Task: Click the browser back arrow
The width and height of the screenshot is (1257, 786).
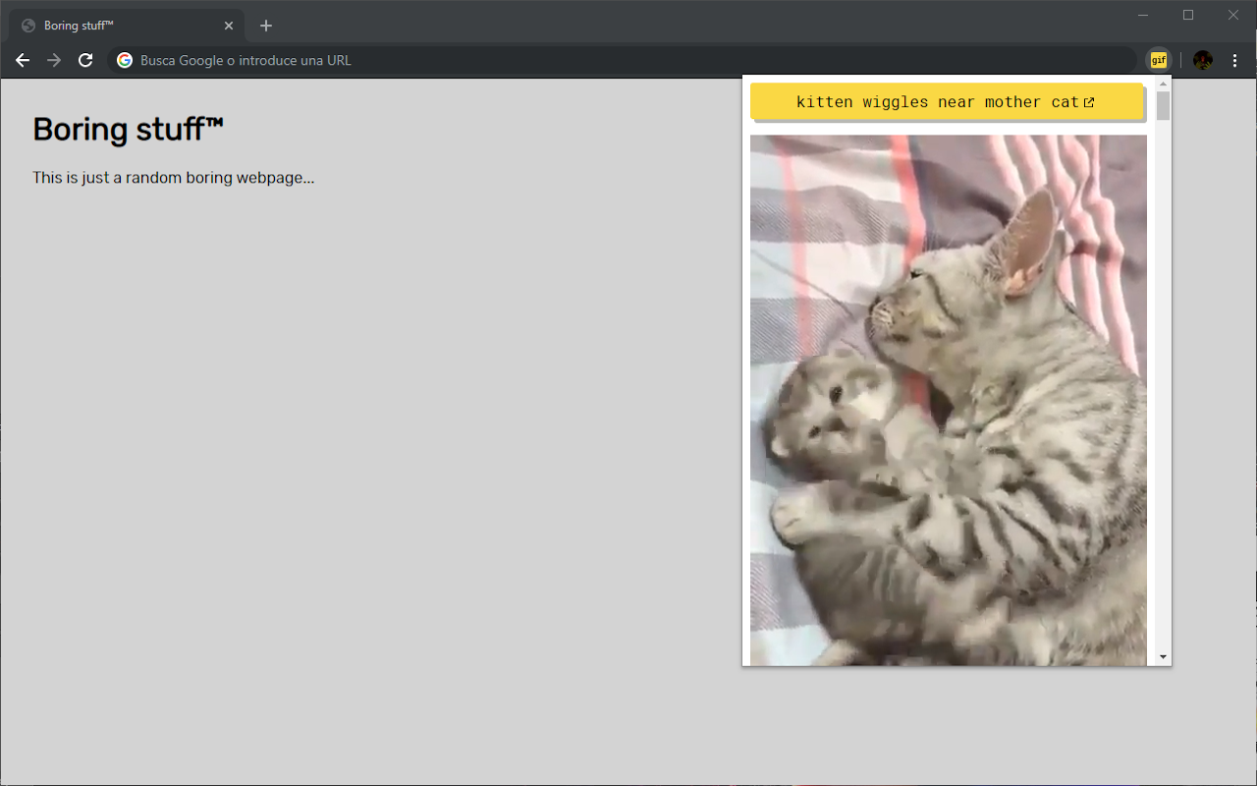Action: [23, 60]
